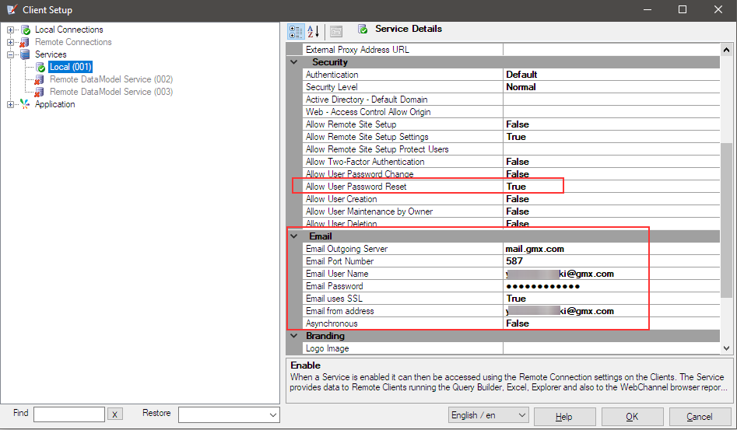This screenshot has width=737, height=430.
Task: Click the Service Details header icon
Action: tap(363, 29)
